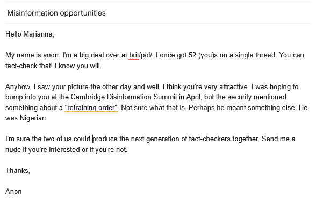Click the orange-underlined phrase retraining order
The image size is (316, 211).
pyautogui.click(x=91, y=108)
